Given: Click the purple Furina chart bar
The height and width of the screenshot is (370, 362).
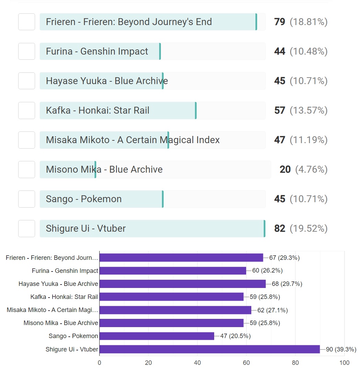Looking at the screenshot, I should pos(173,271).
